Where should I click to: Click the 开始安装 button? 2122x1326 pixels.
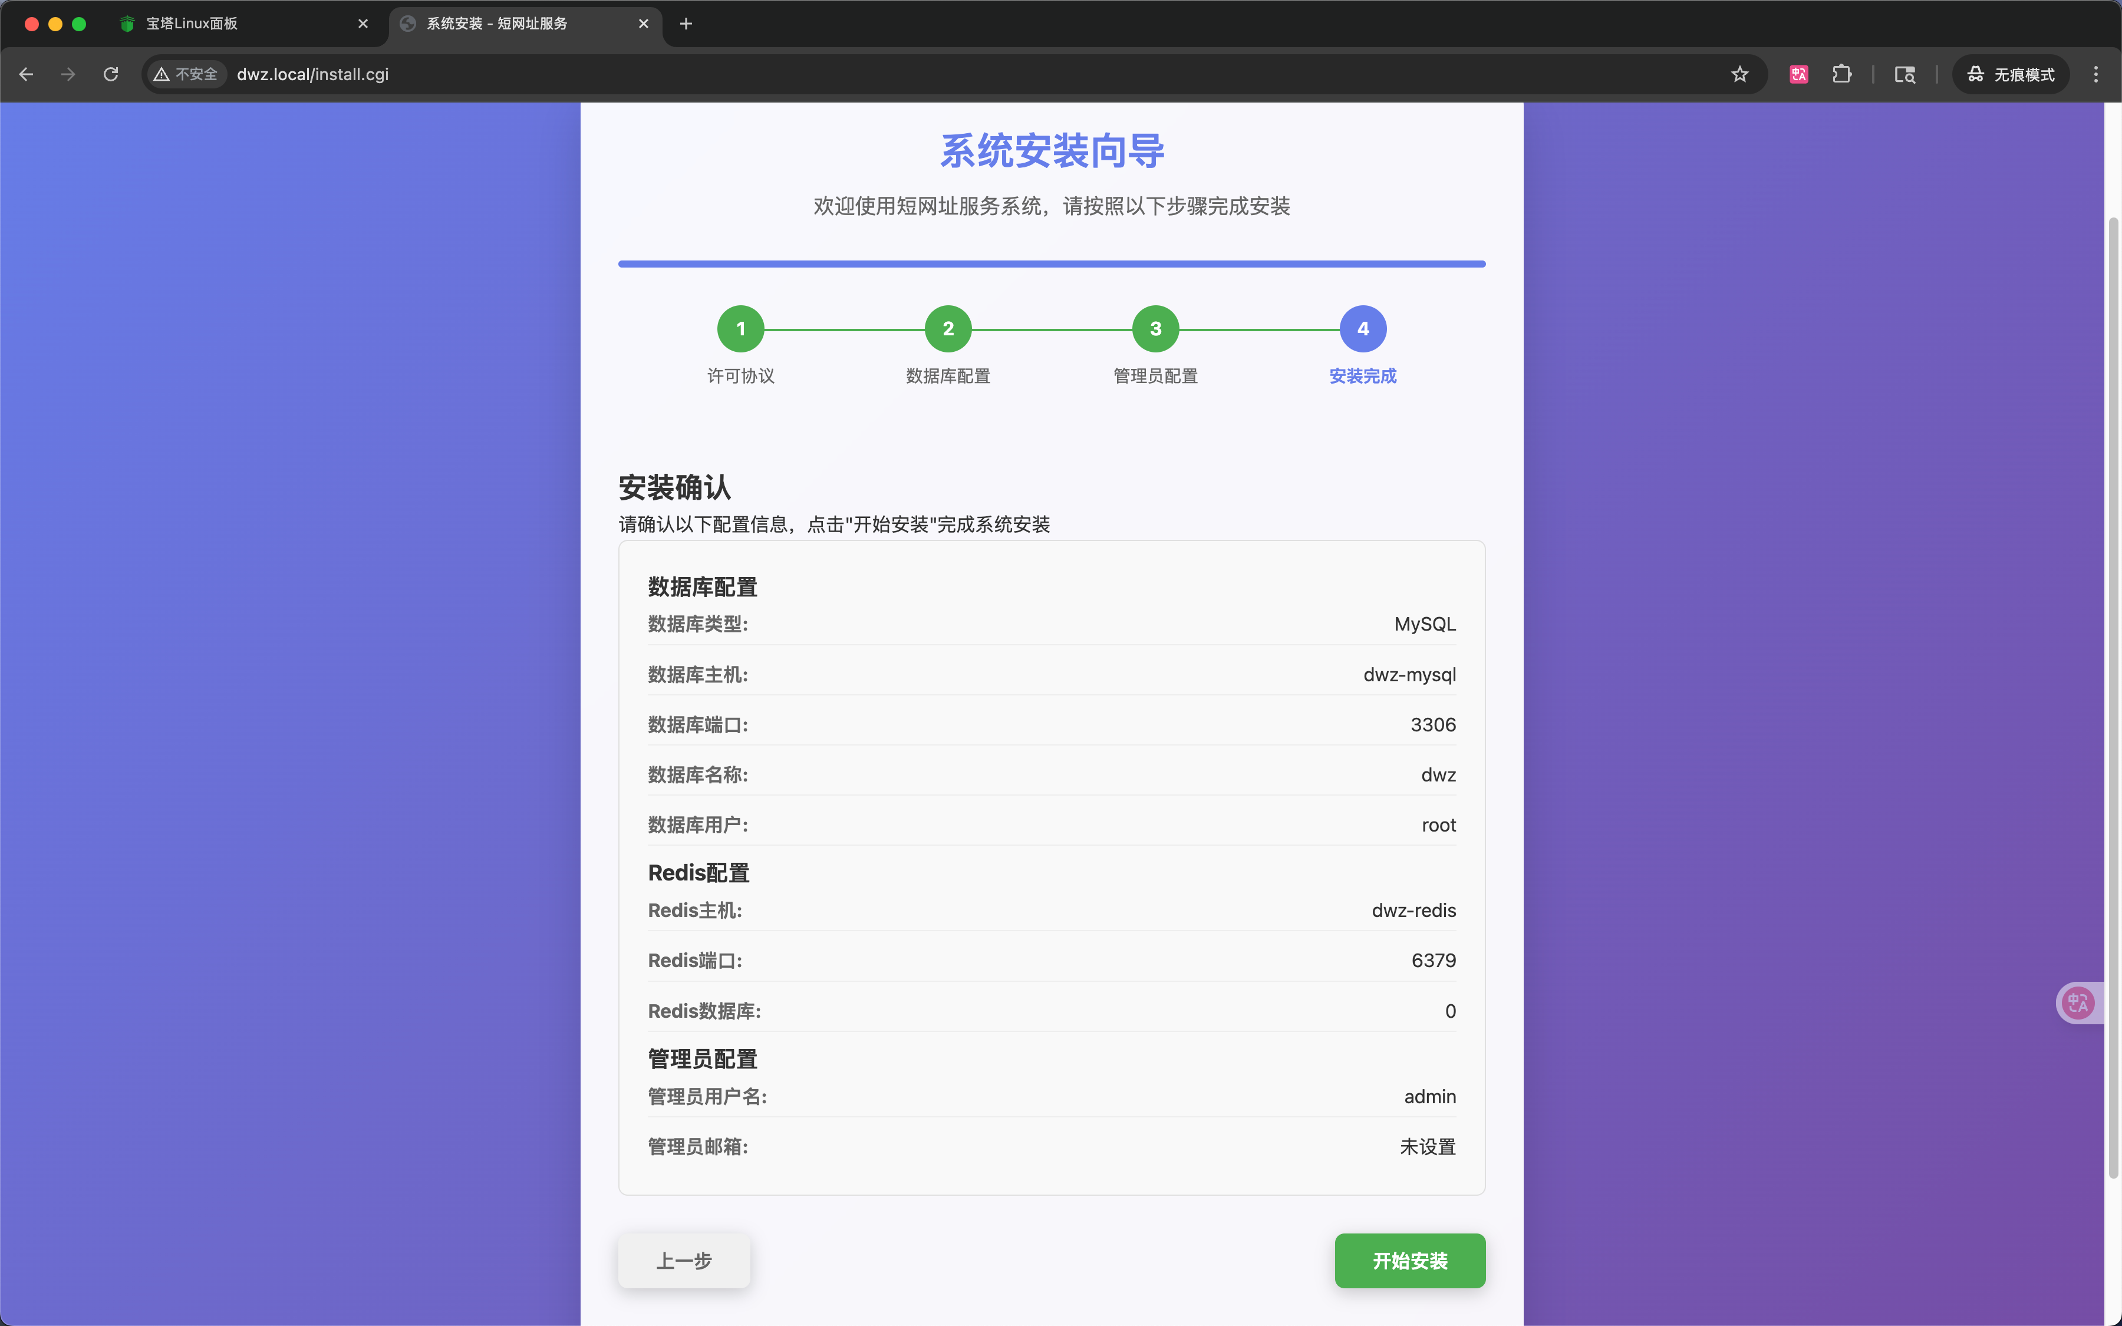tap(1409, 1260)
